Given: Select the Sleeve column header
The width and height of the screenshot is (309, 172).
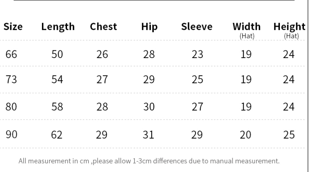Looking at the screenshot, I should (197, 27).
